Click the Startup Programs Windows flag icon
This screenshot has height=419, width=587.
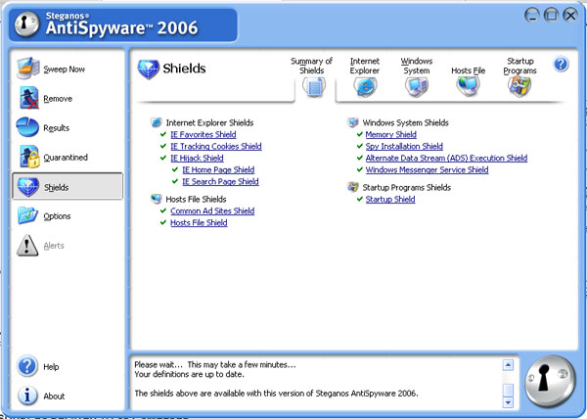coord(519,86)
